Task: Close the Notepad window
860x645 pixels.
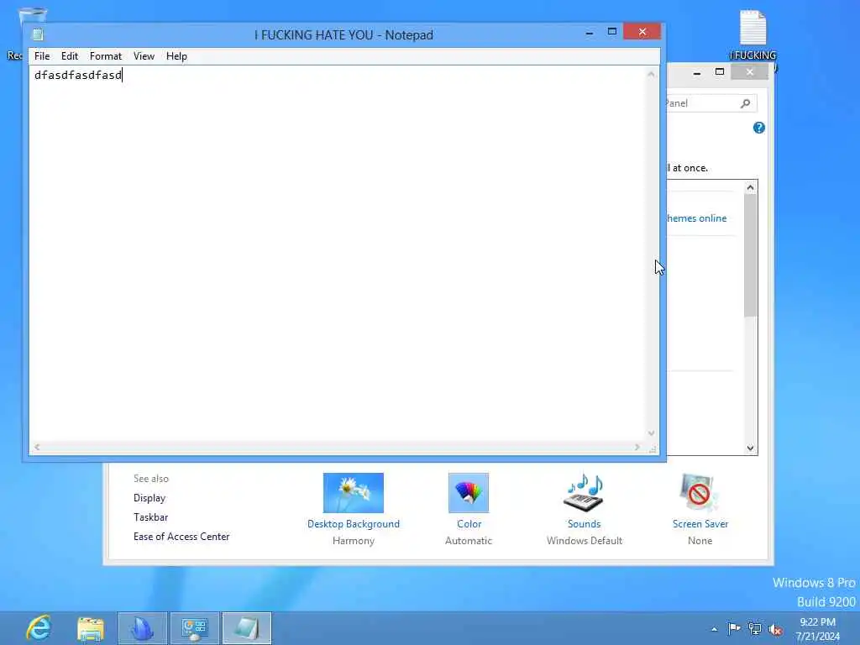Action: [642, 32]
